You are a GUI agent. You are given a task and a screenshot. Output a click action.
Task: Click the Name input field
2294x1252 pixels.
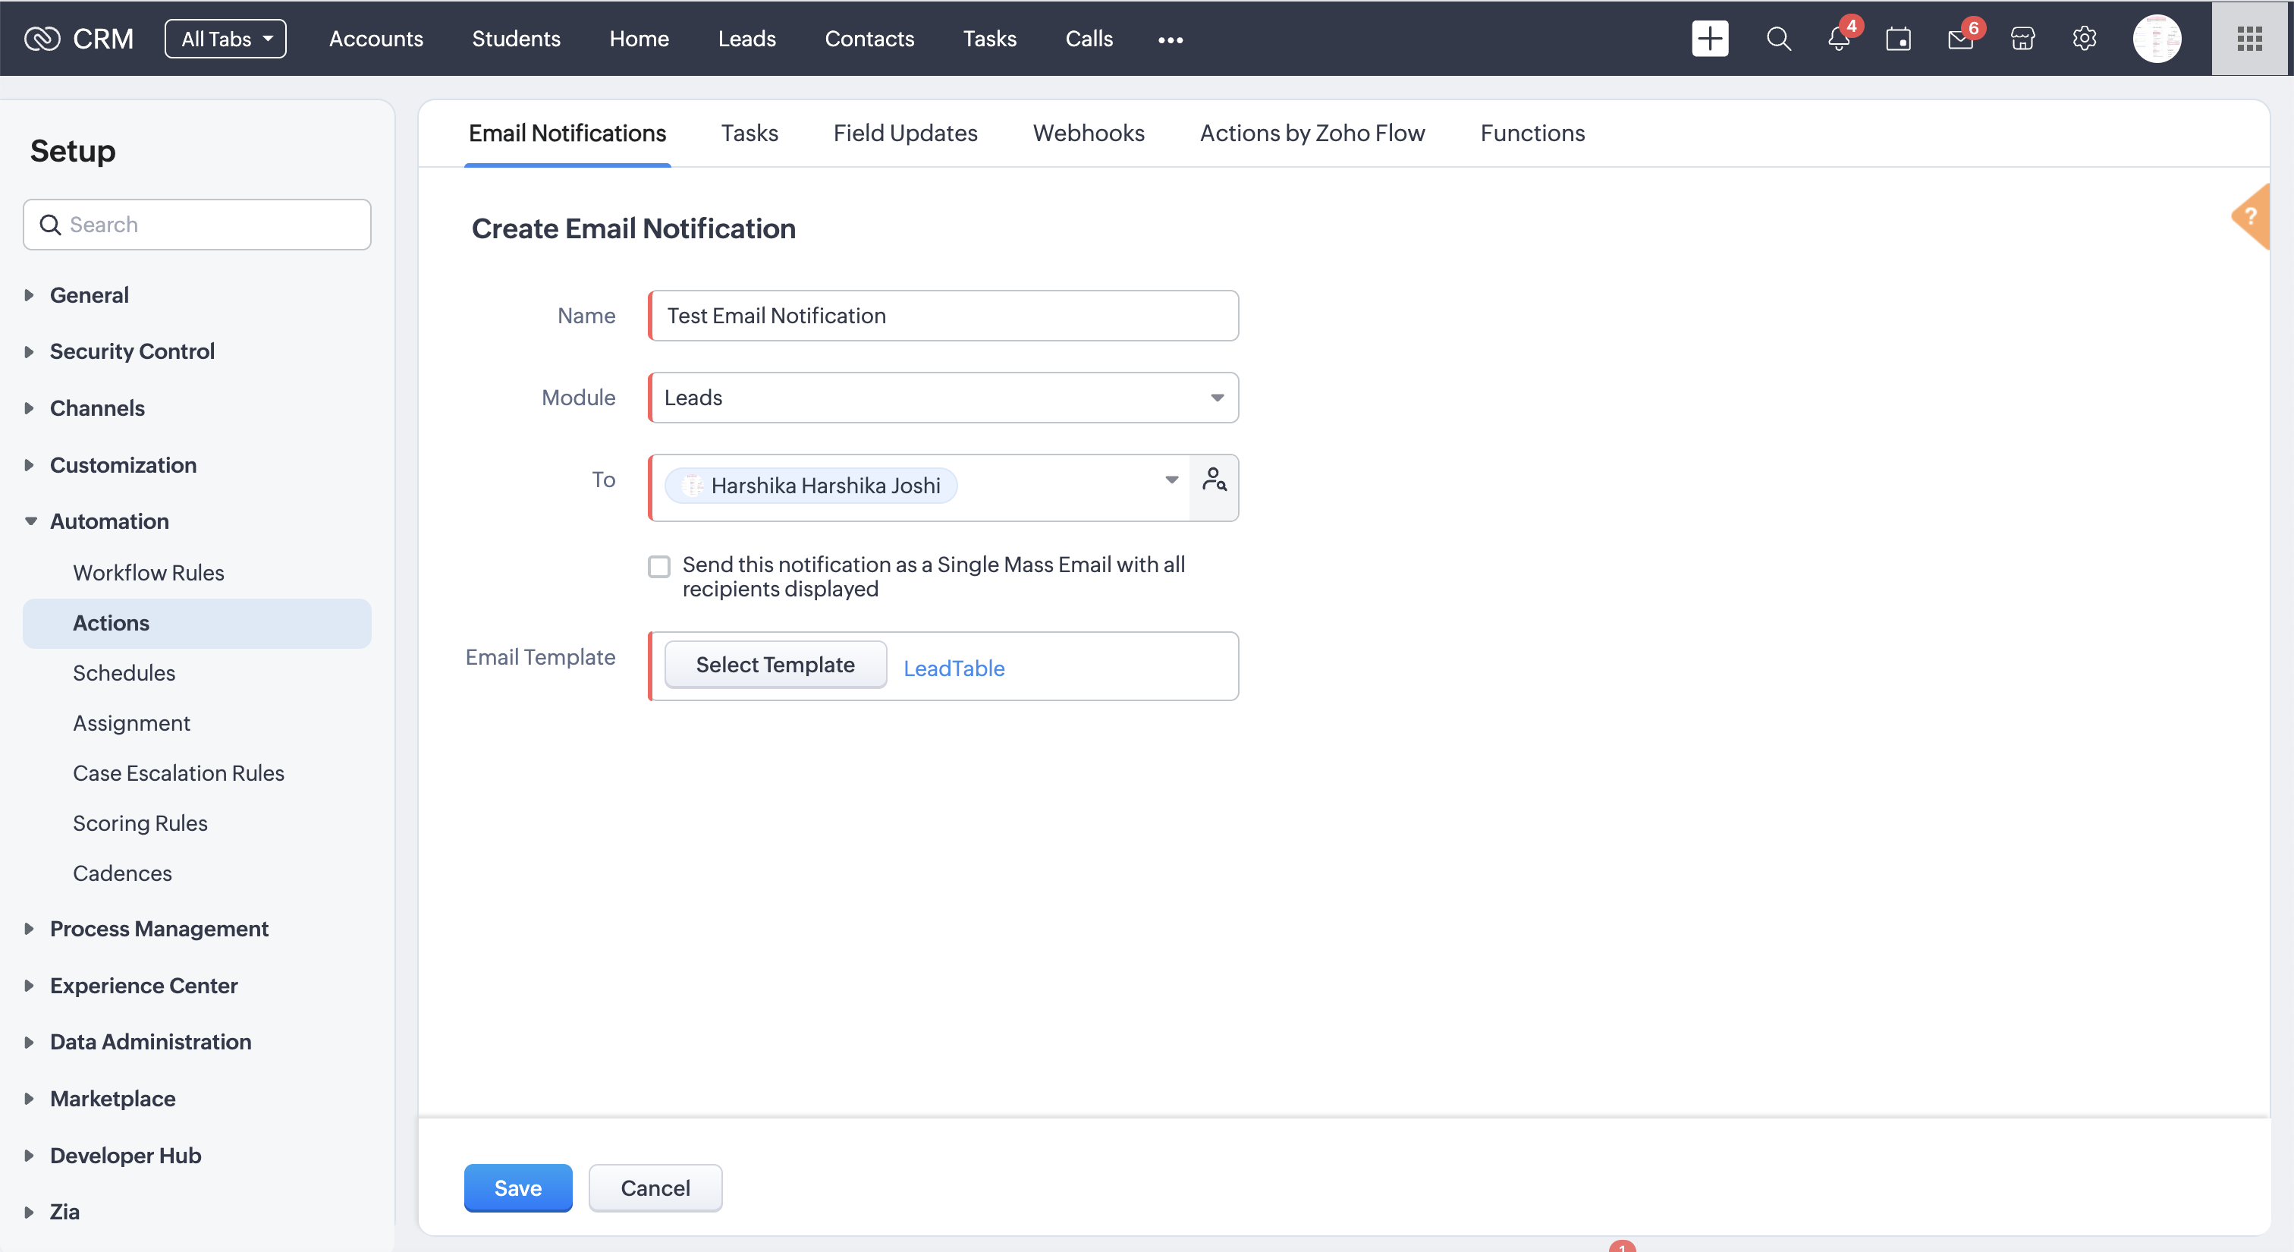point(943,315)
